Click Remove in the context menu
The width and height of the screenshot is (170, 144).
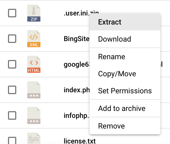(111, 126)
